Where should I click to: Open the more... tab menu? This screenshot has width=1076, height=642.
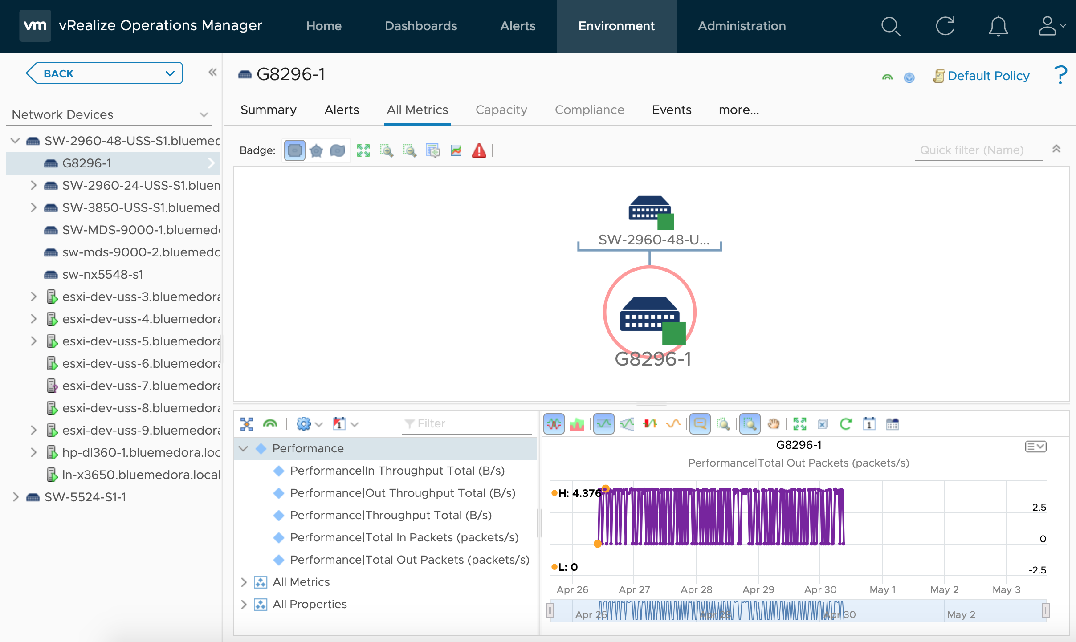pyautogui.click(x=739, y=110)
